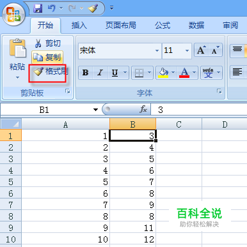Open phonetic guide dropdown arrow
Image resolution: width=247 pixels, height=247 pixels.
click(x=219, y=73)
